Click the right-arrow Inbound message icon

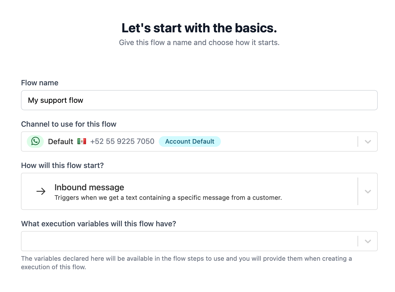pyautogui.click(x=41, y=191)
